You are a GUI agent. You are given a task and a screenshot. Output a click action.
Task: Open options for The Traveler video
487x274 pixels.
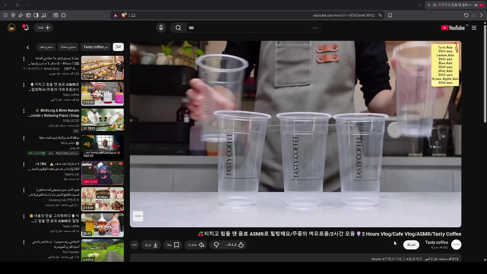click(x=24, y=242)
